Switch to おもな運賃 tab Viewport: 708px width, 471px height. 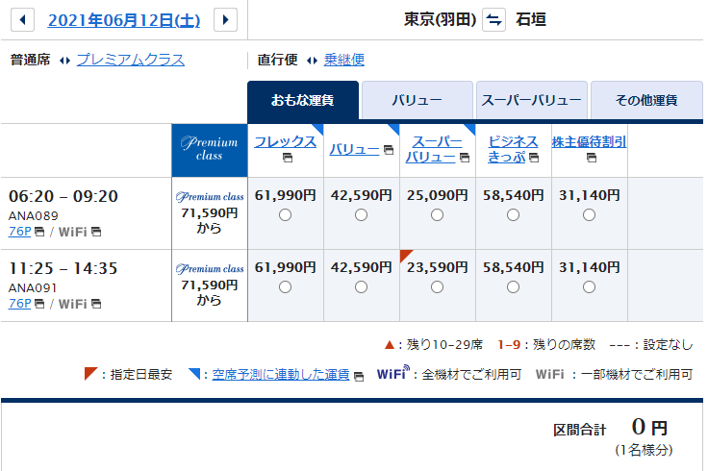tap(302, 100)
